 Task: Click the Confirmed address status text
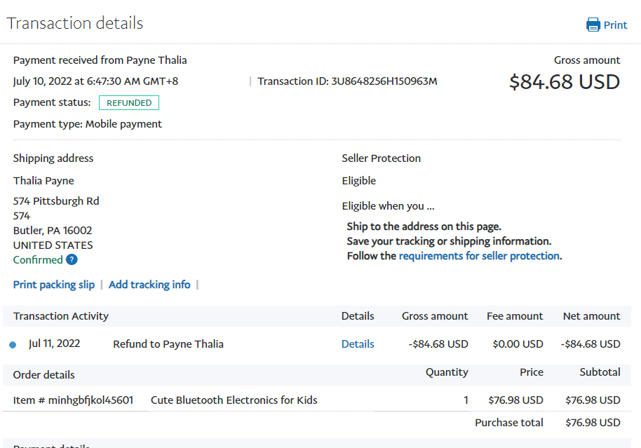pos(38,259)
